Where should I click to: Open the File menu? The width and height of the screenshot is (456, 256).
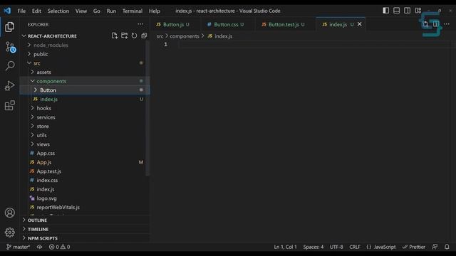[21, 11]
